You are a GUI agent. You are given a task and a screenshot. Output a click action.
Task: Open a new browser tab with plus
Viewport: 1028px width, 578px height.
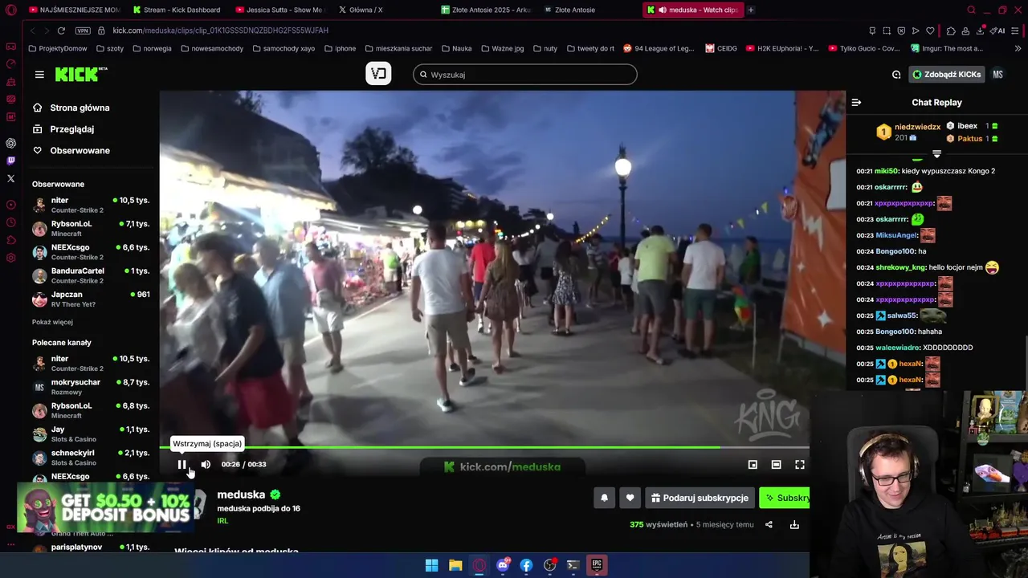(x=751, y=10)
